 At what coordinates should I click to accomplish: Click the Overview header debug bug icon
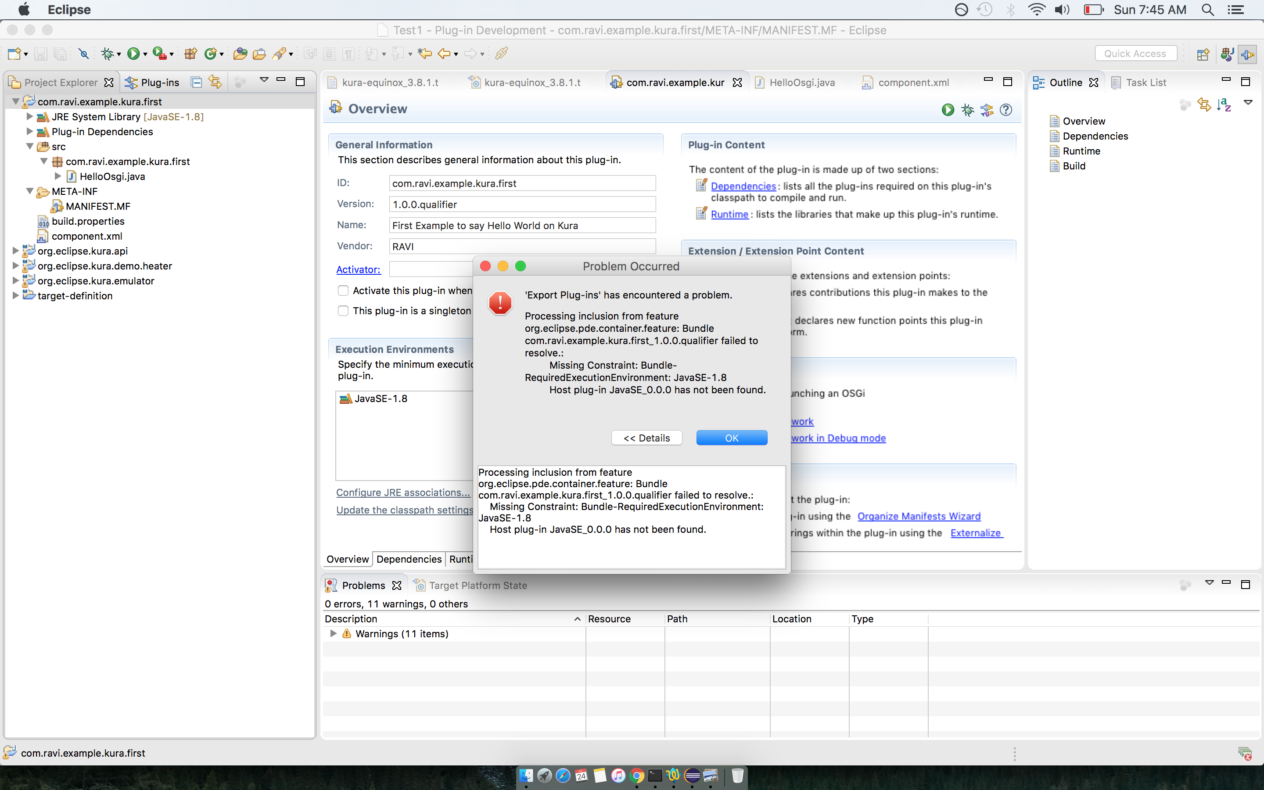click(967, 110)
